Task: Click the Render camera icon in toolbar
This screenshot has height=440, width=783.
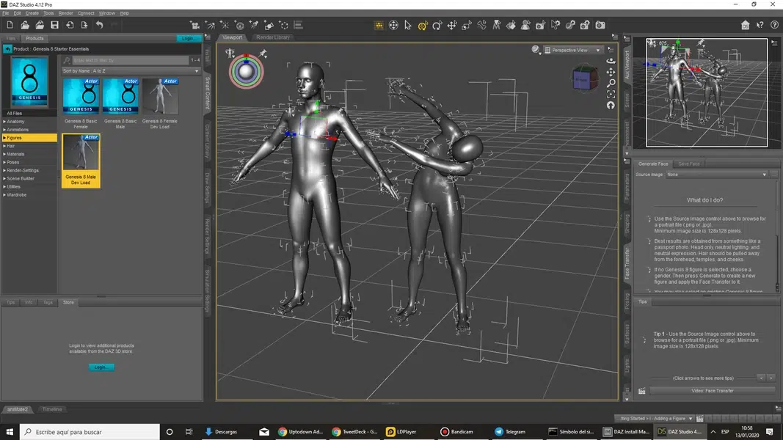Action: tap(600, 25)
